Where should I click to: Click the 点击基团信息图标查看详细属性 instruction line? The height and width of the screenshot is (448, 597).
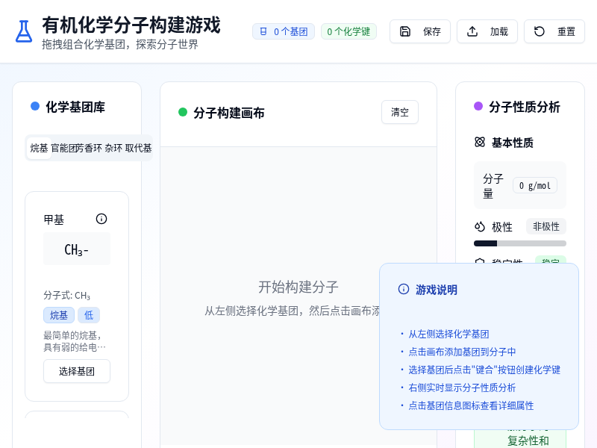coord(471,405)
